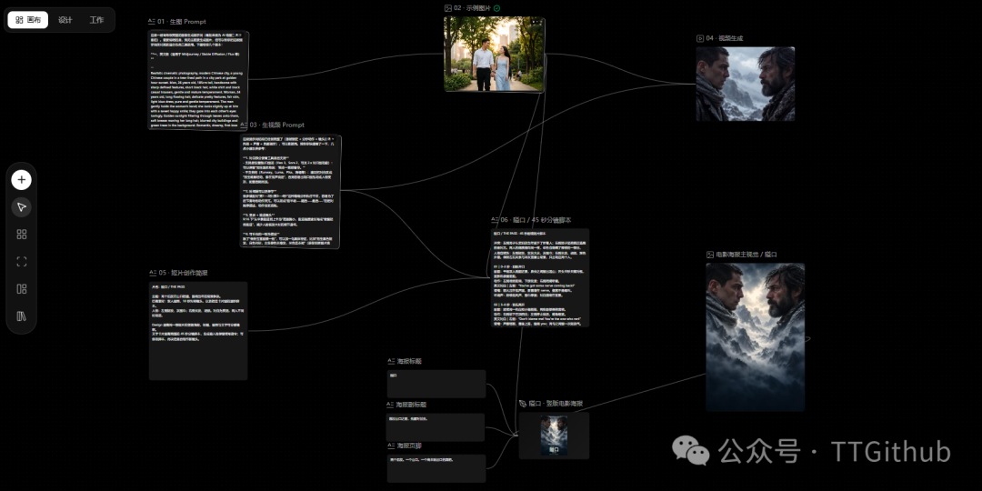This screenshot has width=982, height=491.
Task: Select the 电影海报主视觉 / 隘口 title
Action: coord(747,255)
